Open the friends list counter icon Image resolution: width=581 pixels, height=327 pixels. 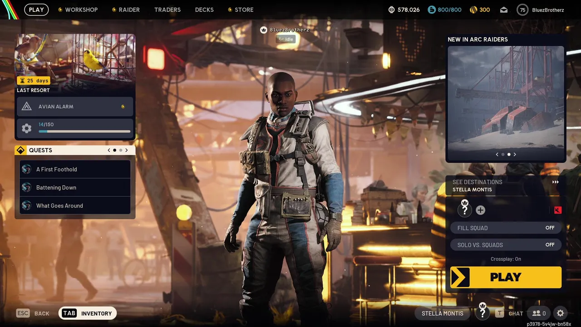(539, 313)
